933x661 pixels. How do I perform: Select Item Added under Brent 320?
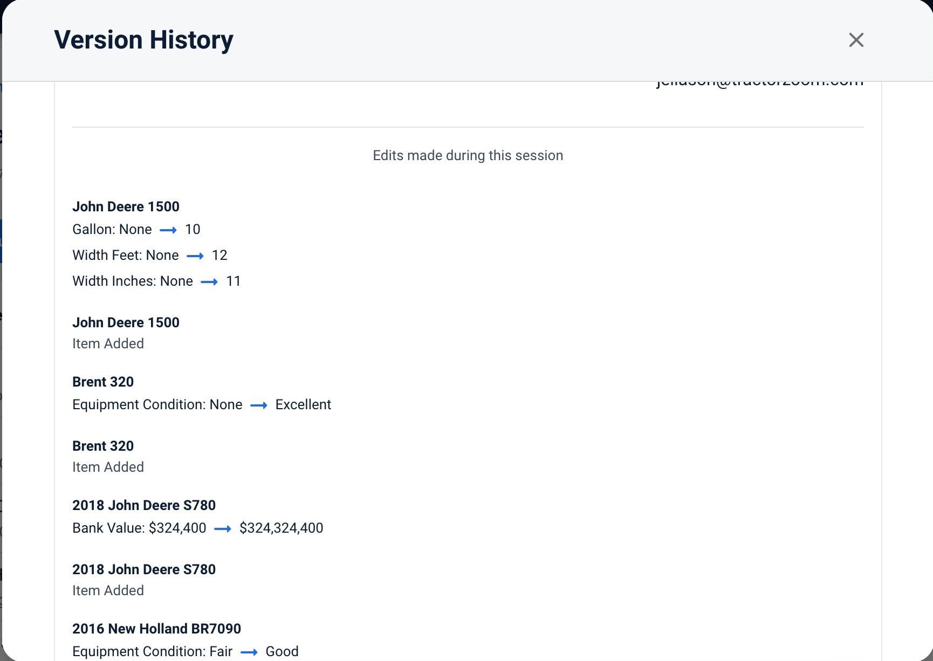coord(108,467)
